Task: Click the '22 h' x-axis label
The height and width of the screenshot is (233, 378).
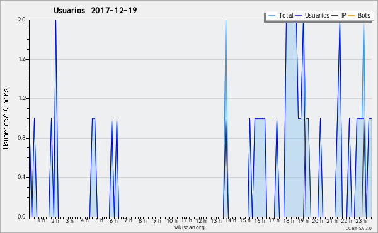Action: click(x=346, y=221)
